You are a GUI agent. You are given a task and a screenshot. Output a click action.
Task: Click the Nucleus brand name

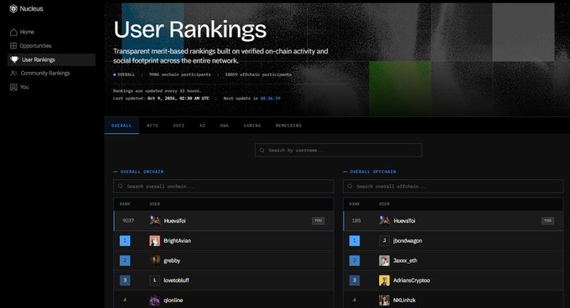point(31,8)
